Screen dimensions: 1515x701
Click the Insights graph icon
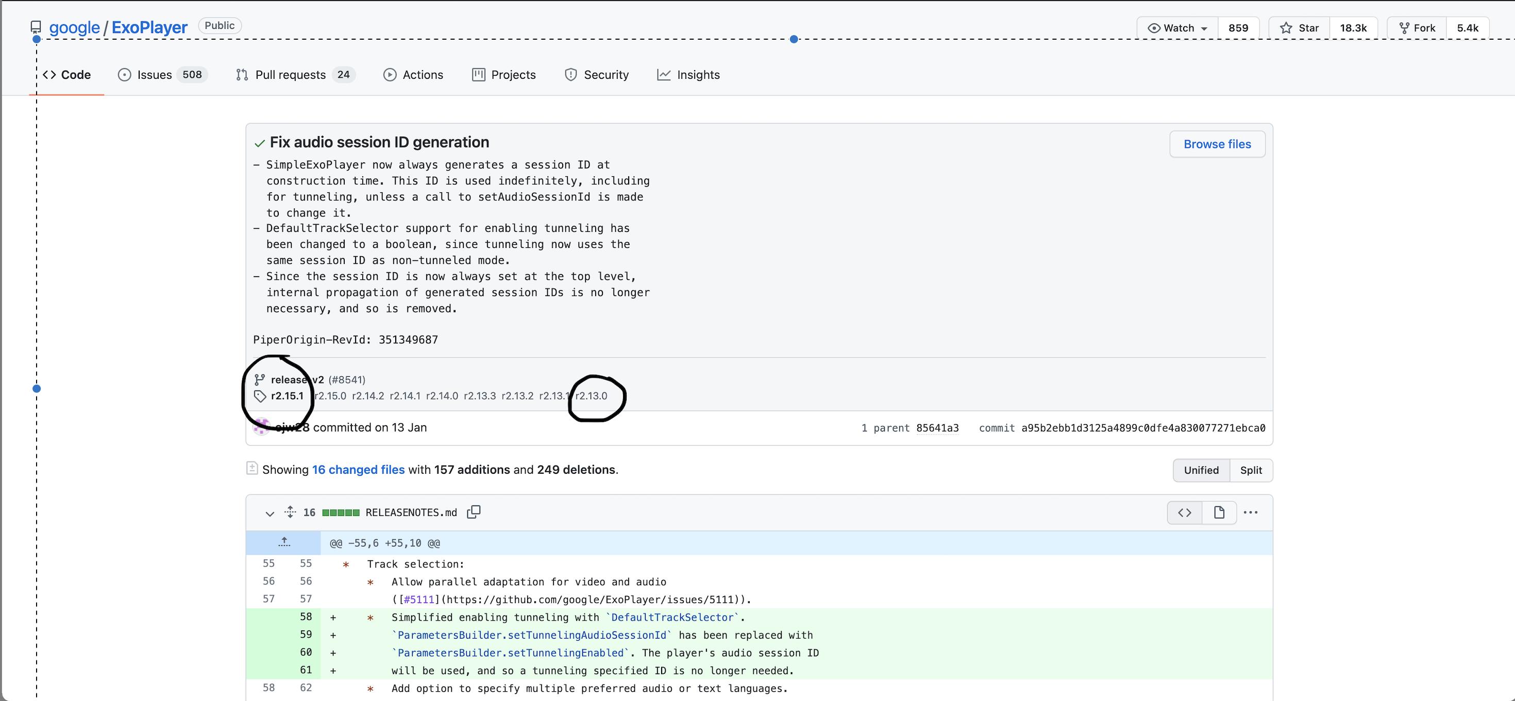(664, 75)
